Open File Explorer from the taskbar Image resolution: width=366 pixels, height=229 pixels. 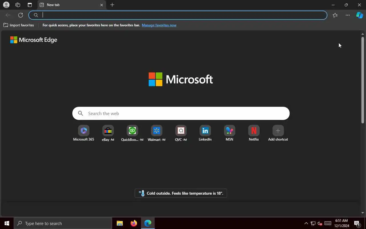click(x=120, y=223)
